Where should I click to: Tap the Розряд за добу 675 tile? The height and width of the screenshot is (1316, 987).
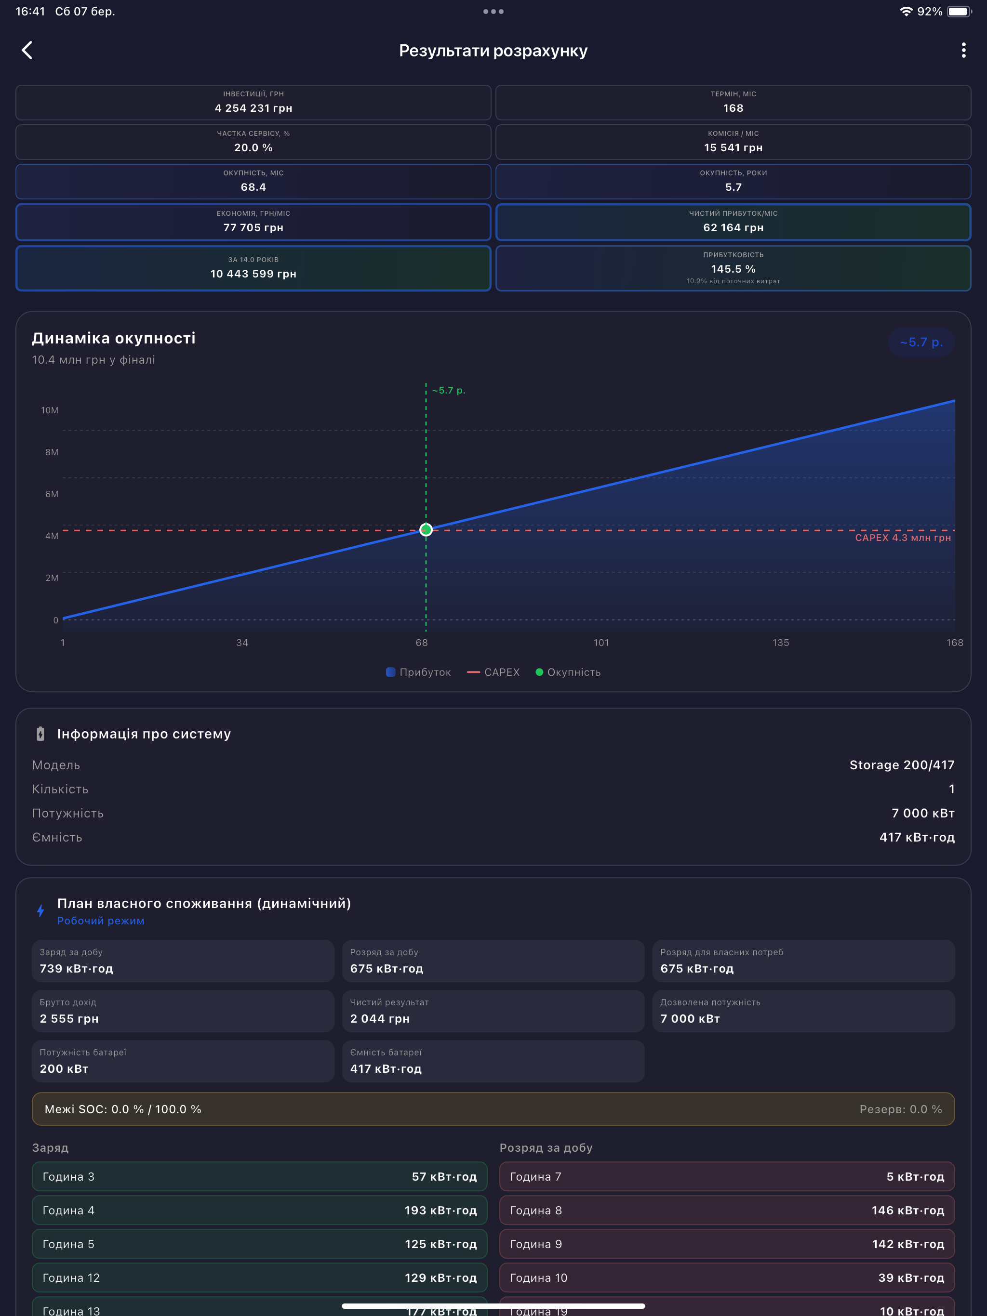pos(493,961)
